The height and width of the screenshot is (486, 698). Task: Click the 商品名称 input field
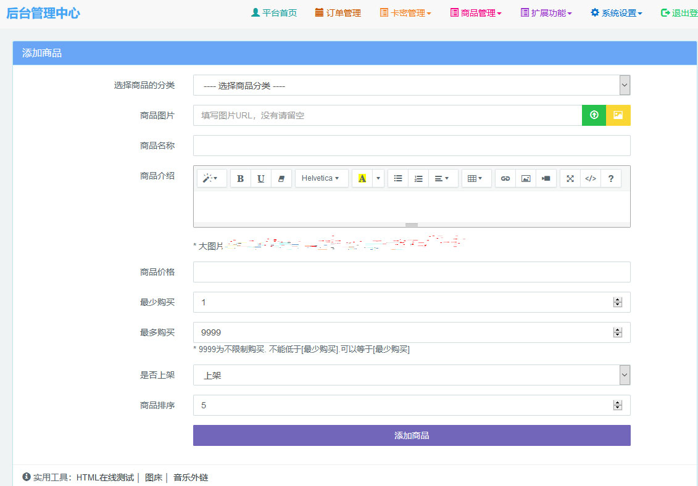point(412,146)
